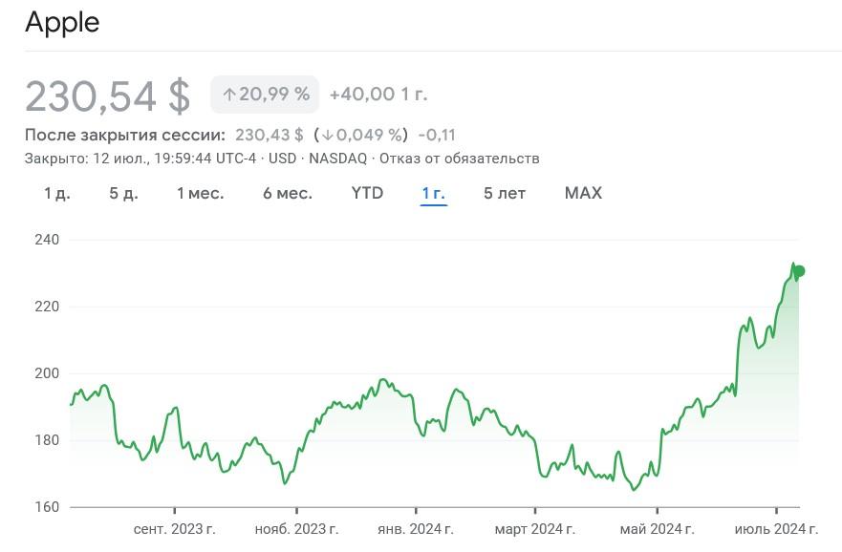842x552 pixels.
Task: Open the 1 мес. chart range
Action: [201, 193]
